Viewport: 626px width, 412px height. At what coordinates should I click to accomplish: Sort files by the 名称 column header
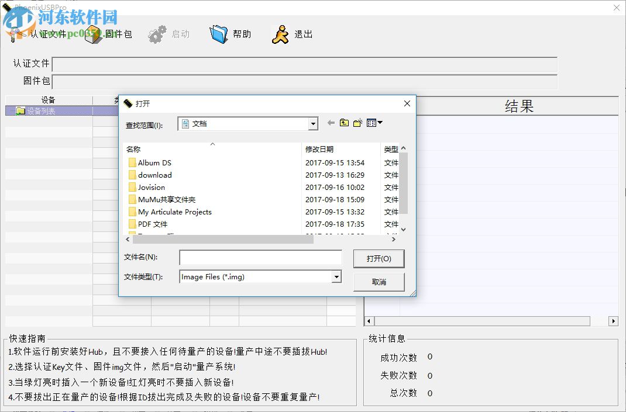pos(133,149)
